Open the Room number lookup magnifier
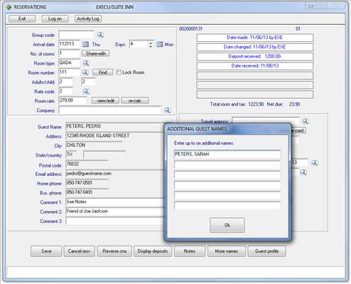Screen dimensions: 351x284 (x=85, y=72)
